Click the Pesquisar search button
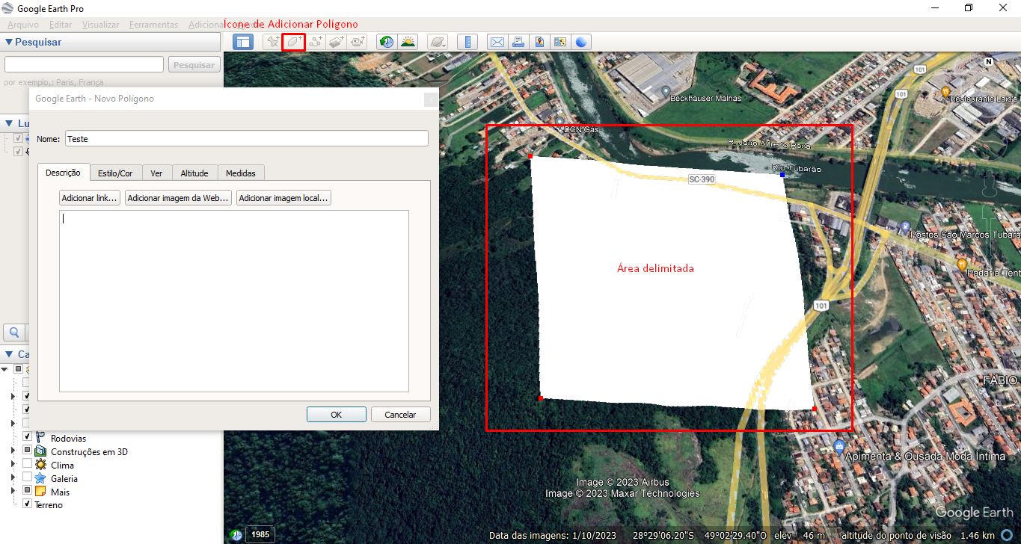 point(194,65)
